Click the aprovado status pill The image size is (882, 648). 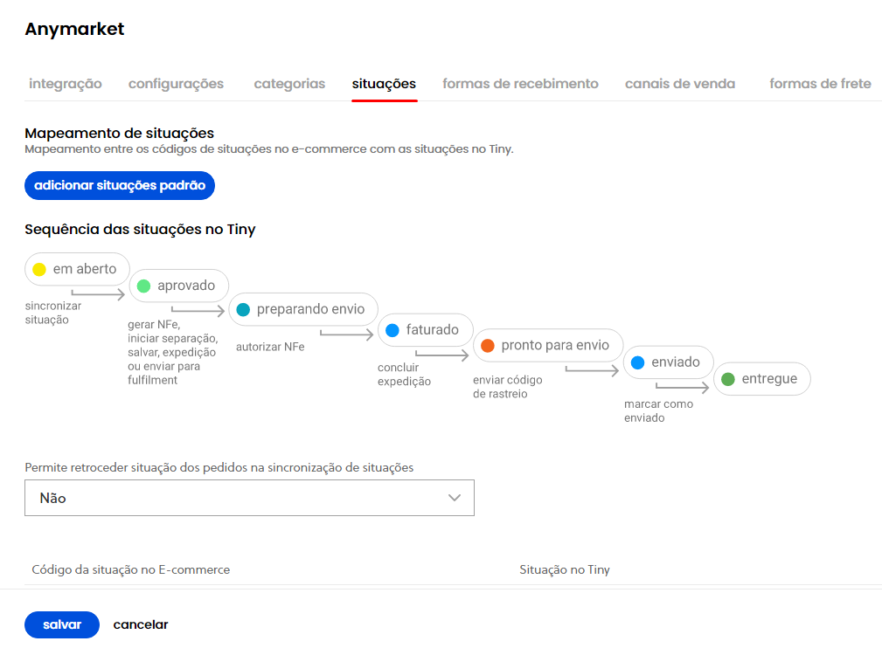[179, 286]
